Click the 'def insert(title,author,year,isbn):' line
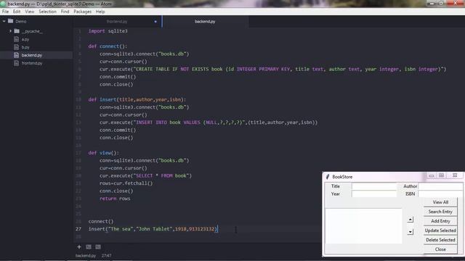Viewport: 465px width, 261px height. 137,100
